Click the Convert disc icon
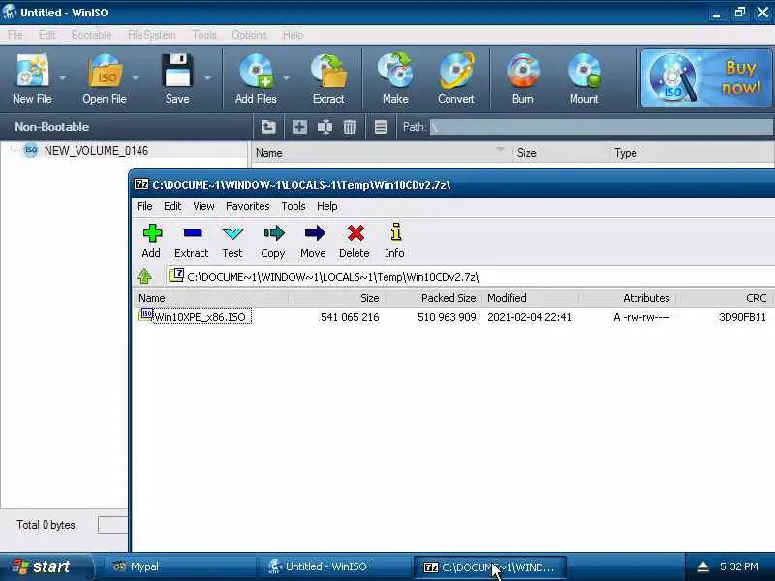This screenshot has width=775, height=581. tap(455, 72)
